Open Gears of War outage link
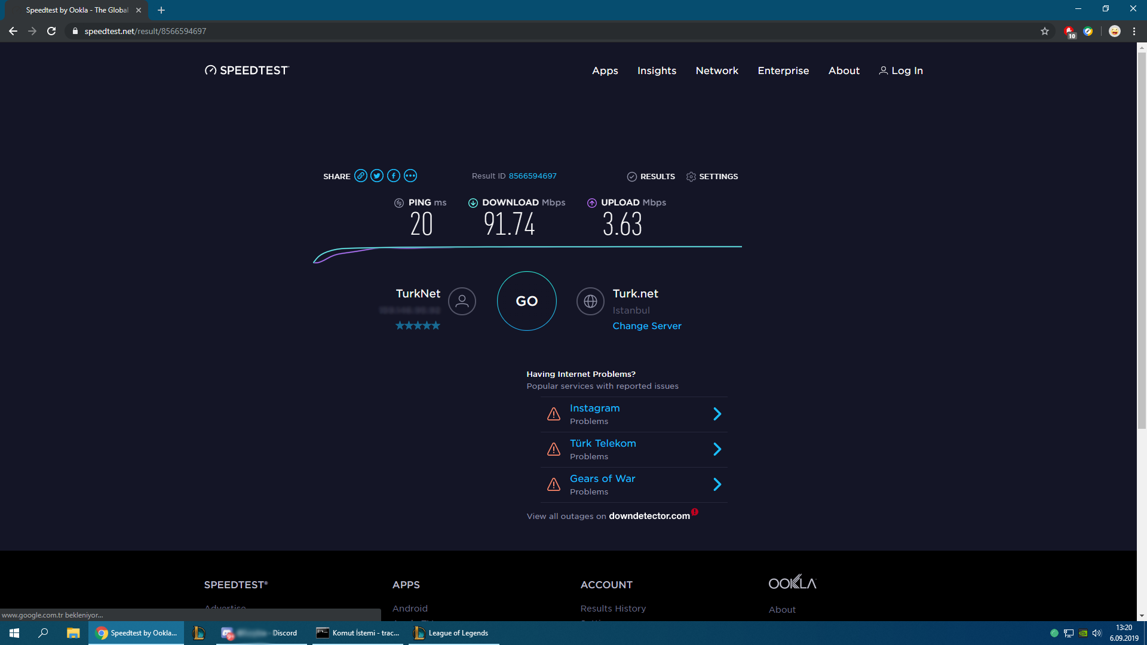This screenshot has width=1147, height=645. tap(602, 478)
